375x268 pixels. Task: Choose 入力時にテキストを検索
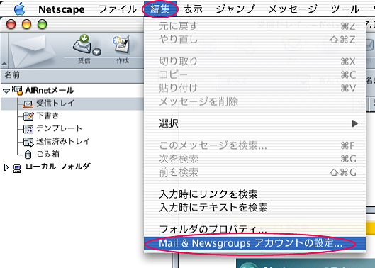click(254, 208)
